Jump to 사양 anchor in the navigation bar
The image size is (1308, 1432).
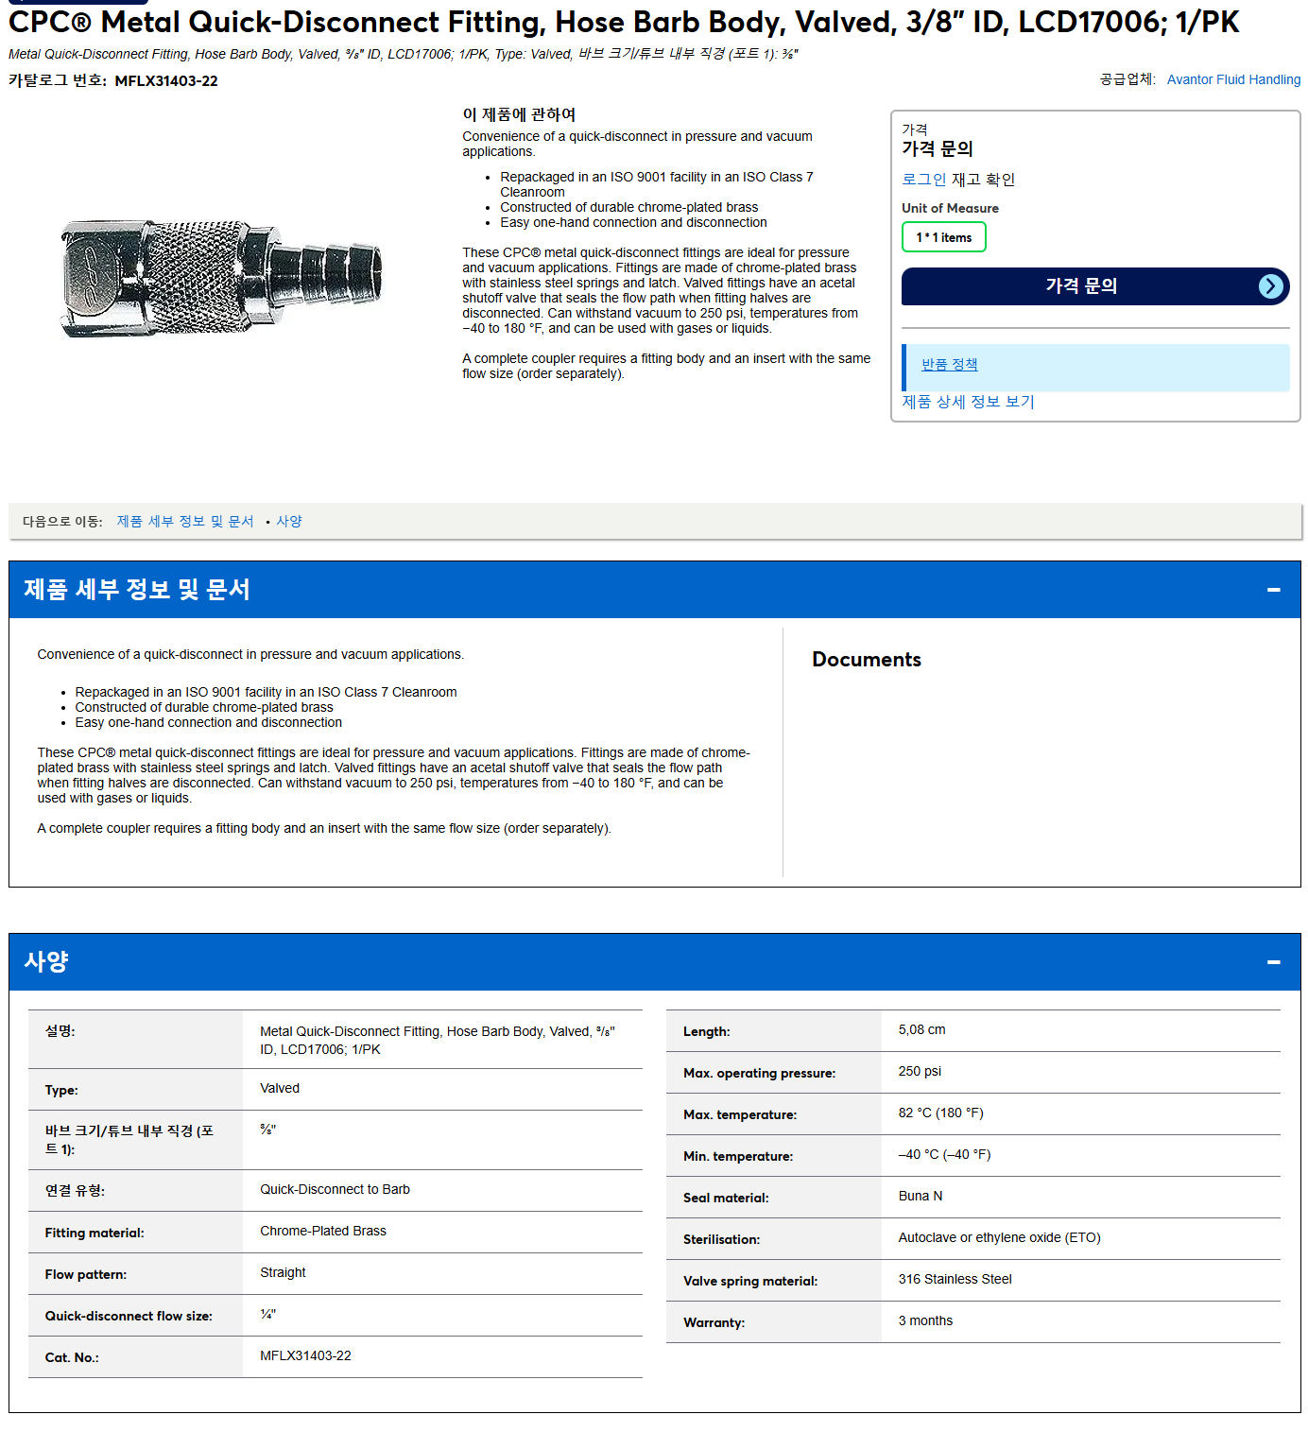coord(289,522)
